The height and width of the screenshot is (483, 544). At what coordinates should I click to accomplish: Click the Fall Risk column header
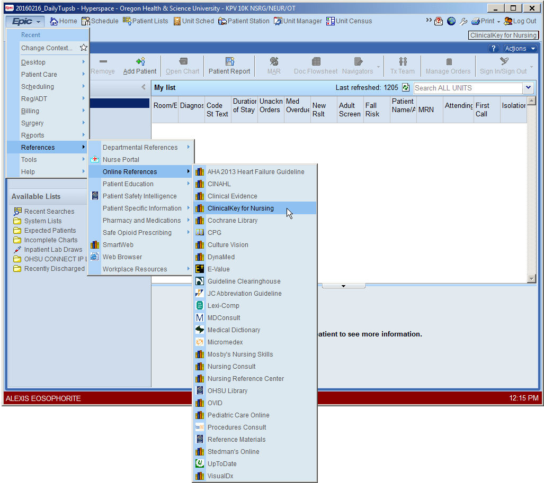click(x=377, y=110)
